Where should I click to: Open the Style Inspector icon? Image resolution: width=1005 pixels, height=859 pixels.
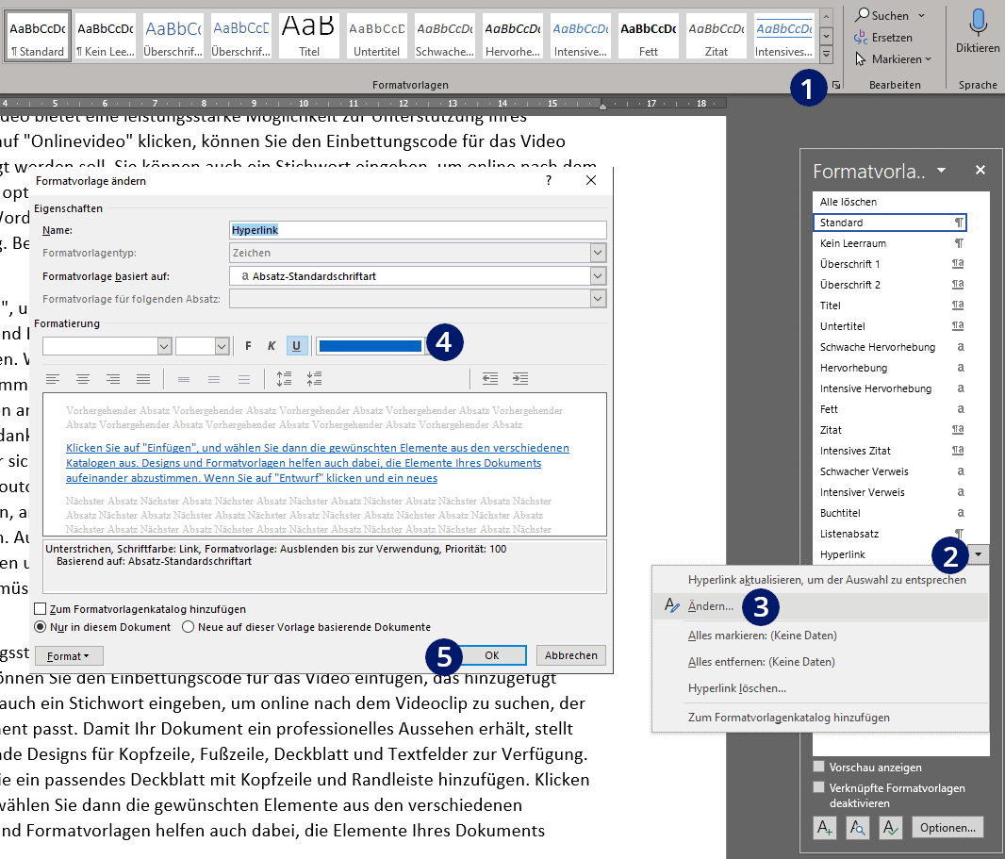[858, 828]
